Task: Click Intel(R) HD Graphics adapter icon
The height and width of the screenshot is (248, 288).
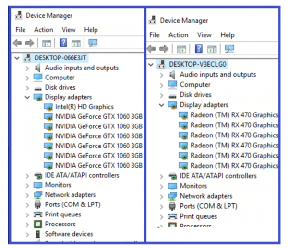Action: 48,107
